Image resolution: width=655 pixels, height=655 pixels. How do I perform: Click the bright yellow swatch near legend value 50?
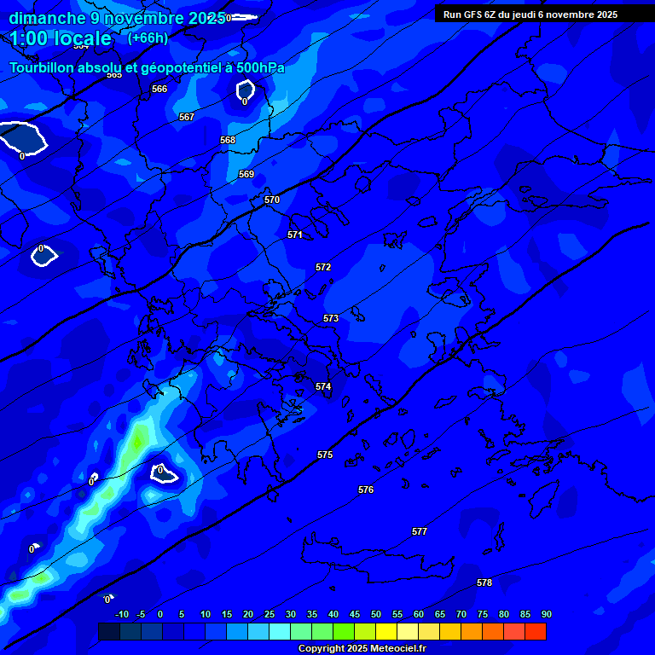click(x=386, y=632)
